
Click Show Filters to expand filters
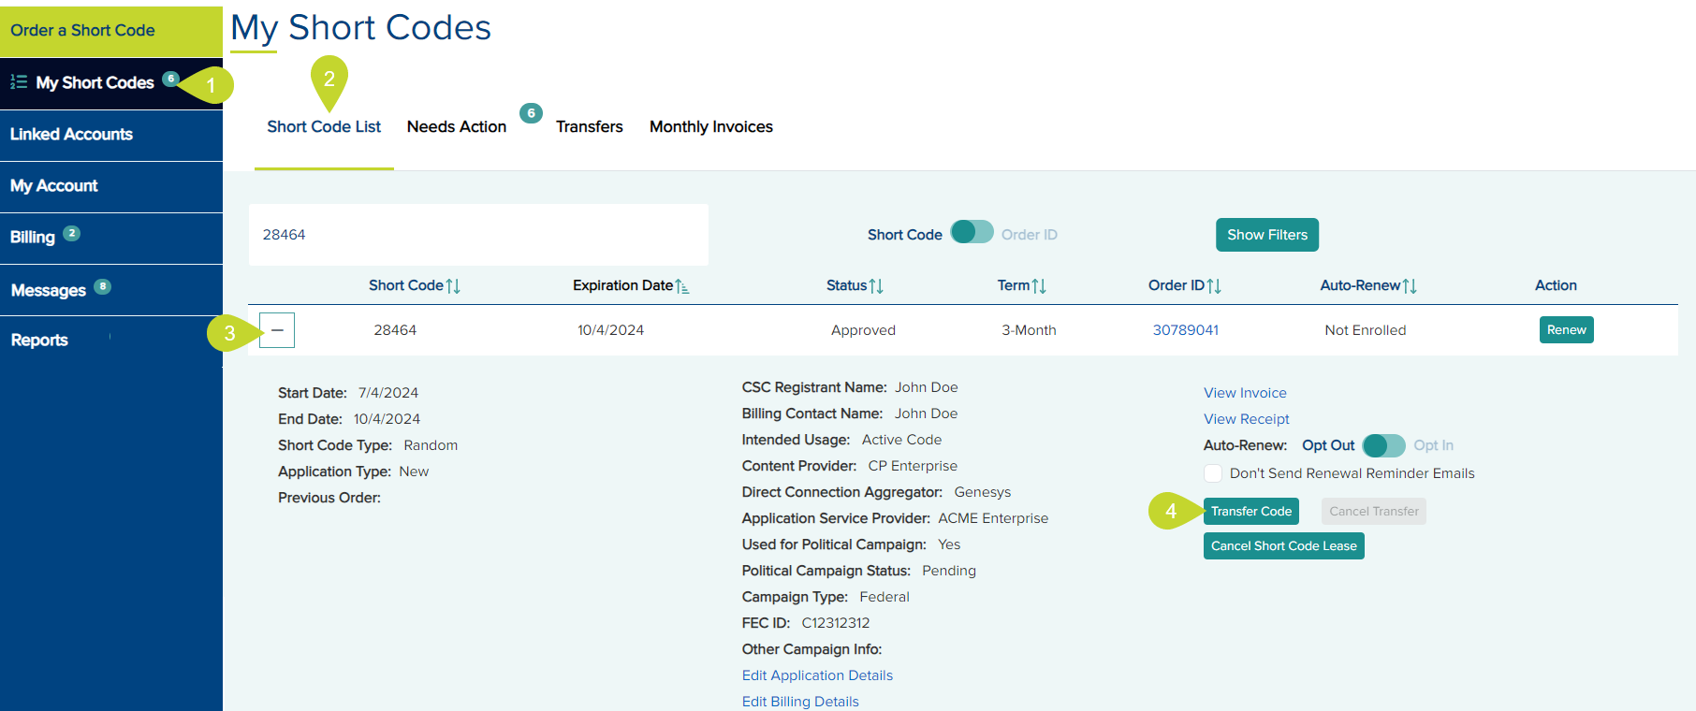[1266, 235]
